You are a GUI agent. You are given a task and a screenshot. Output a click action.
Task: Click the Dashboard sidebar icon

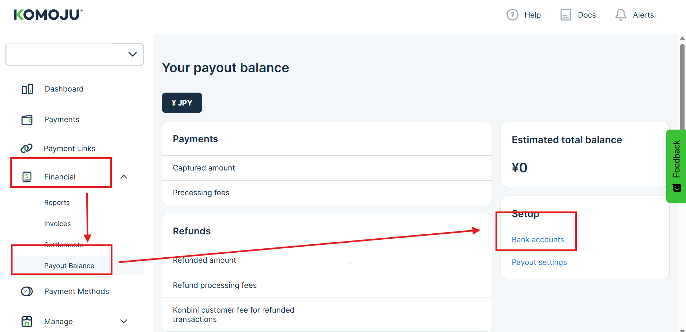(27, 89)
